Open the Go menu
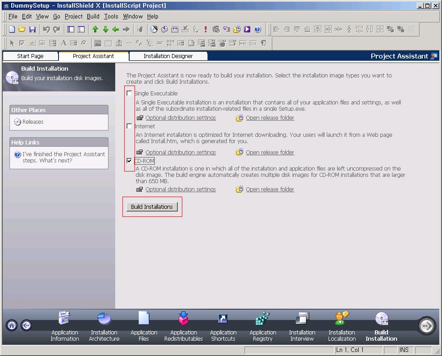442x356 pixels. coord(57,16)
